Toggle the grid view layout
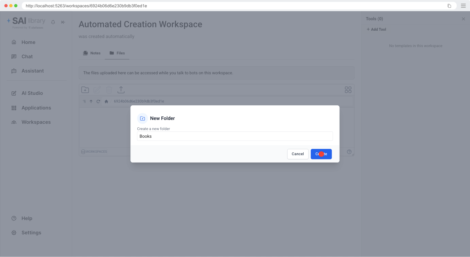 click(348, 90)
